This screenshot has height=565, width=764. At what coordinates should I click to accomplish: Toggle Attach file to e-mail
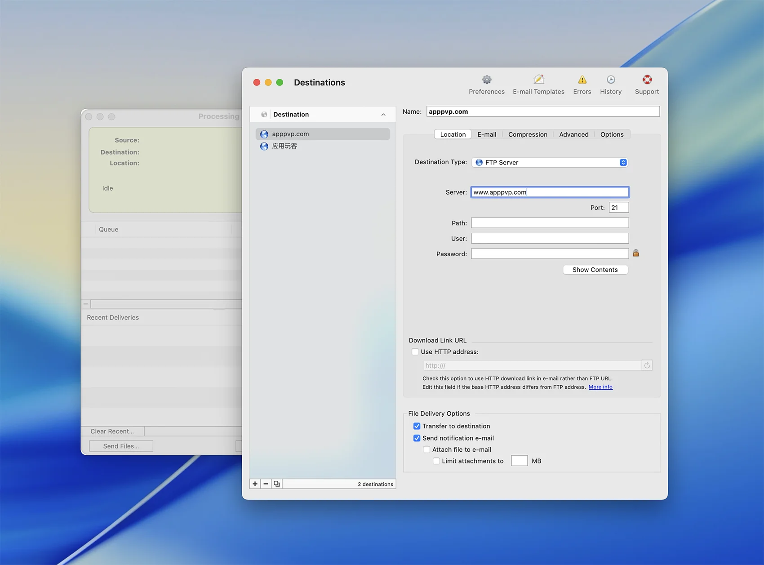(426, 449)
